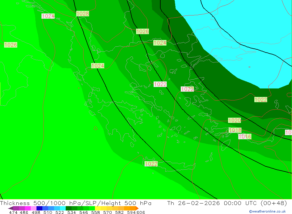Click the Thickness 500/1000 hPa title text

tap(41, 203)
